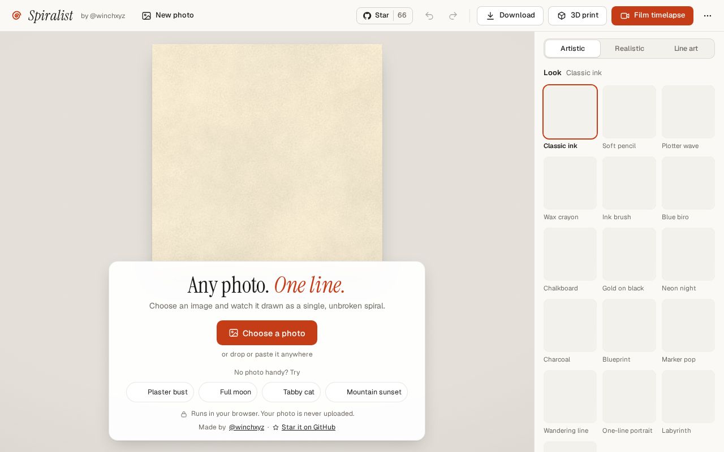This screenshot has height=452, width=724.
Task: Open the @winchxyz link in the dialog
Action: click(247, 427)
